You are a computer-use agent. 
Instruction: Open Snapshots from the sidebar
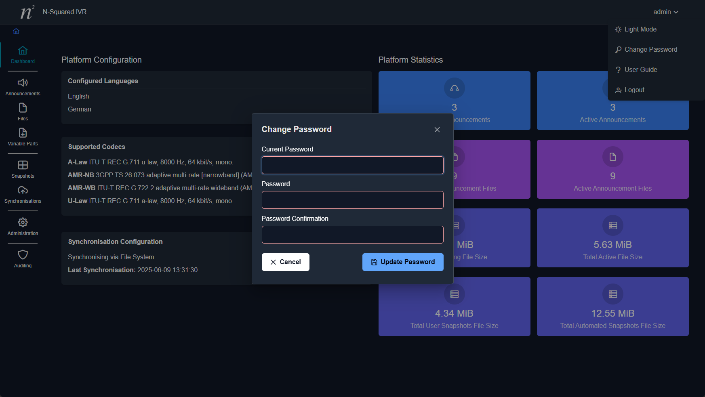(x=23, y=165)
